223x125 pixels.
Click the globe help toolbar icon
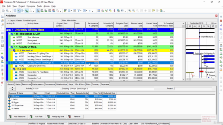coord(161,11)
